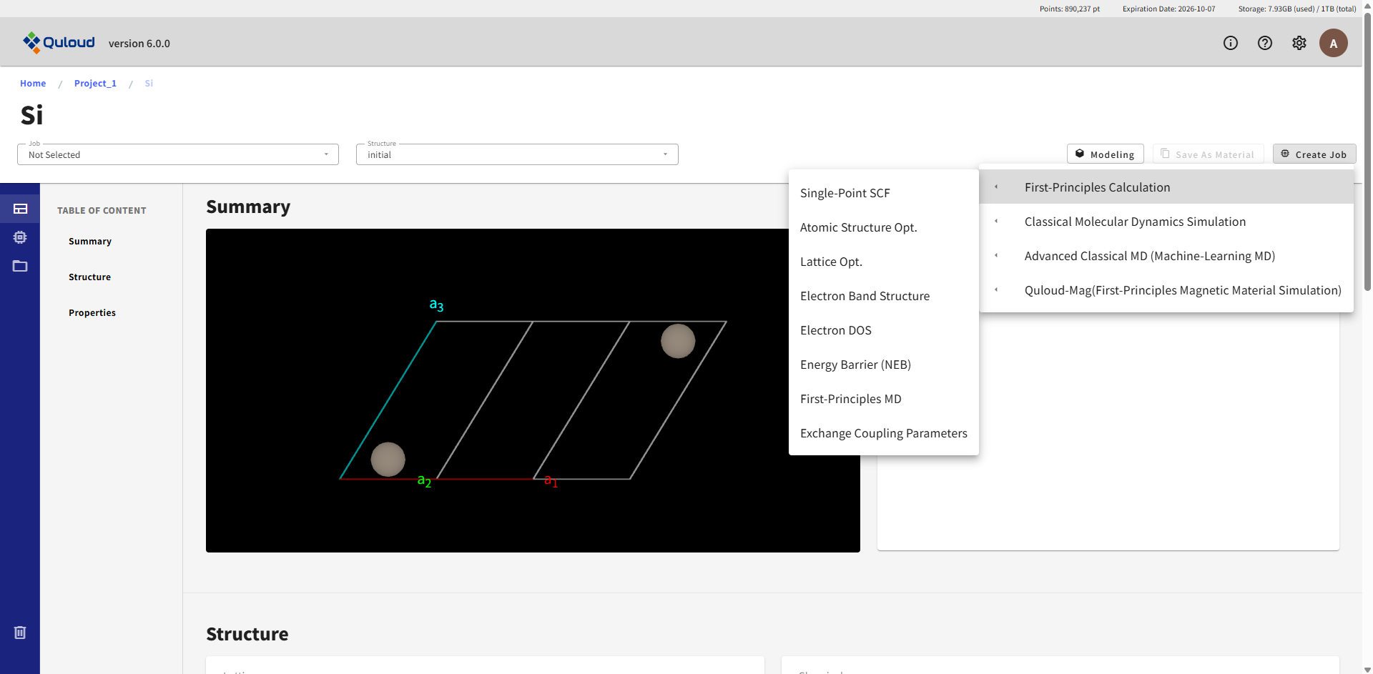Click the Modeling button
The image size is (1373, 674).
1105,154
